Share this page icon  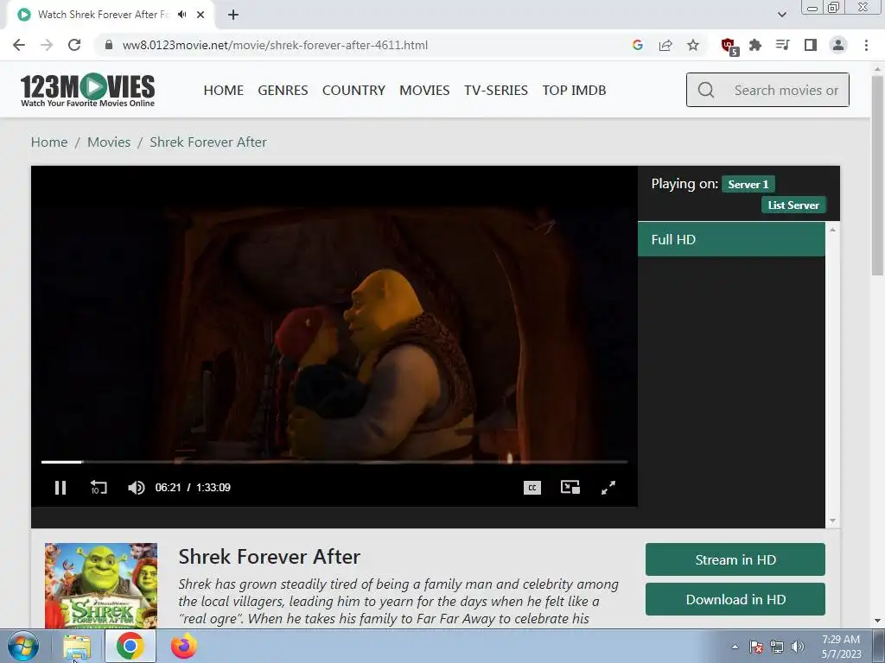[x=665, y=45]
